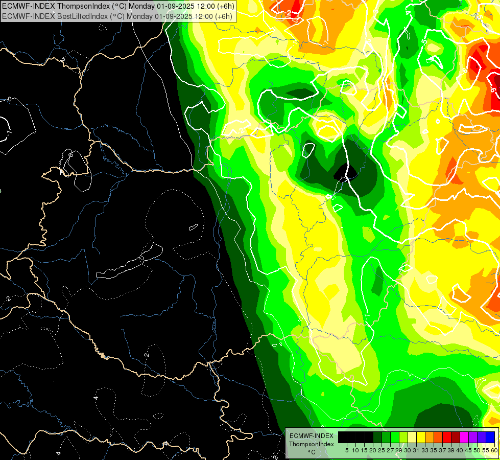The width and height of the screenshot is (500, 460).
Task: Click legend tick value '33'
Action: (x=425, y=450)
